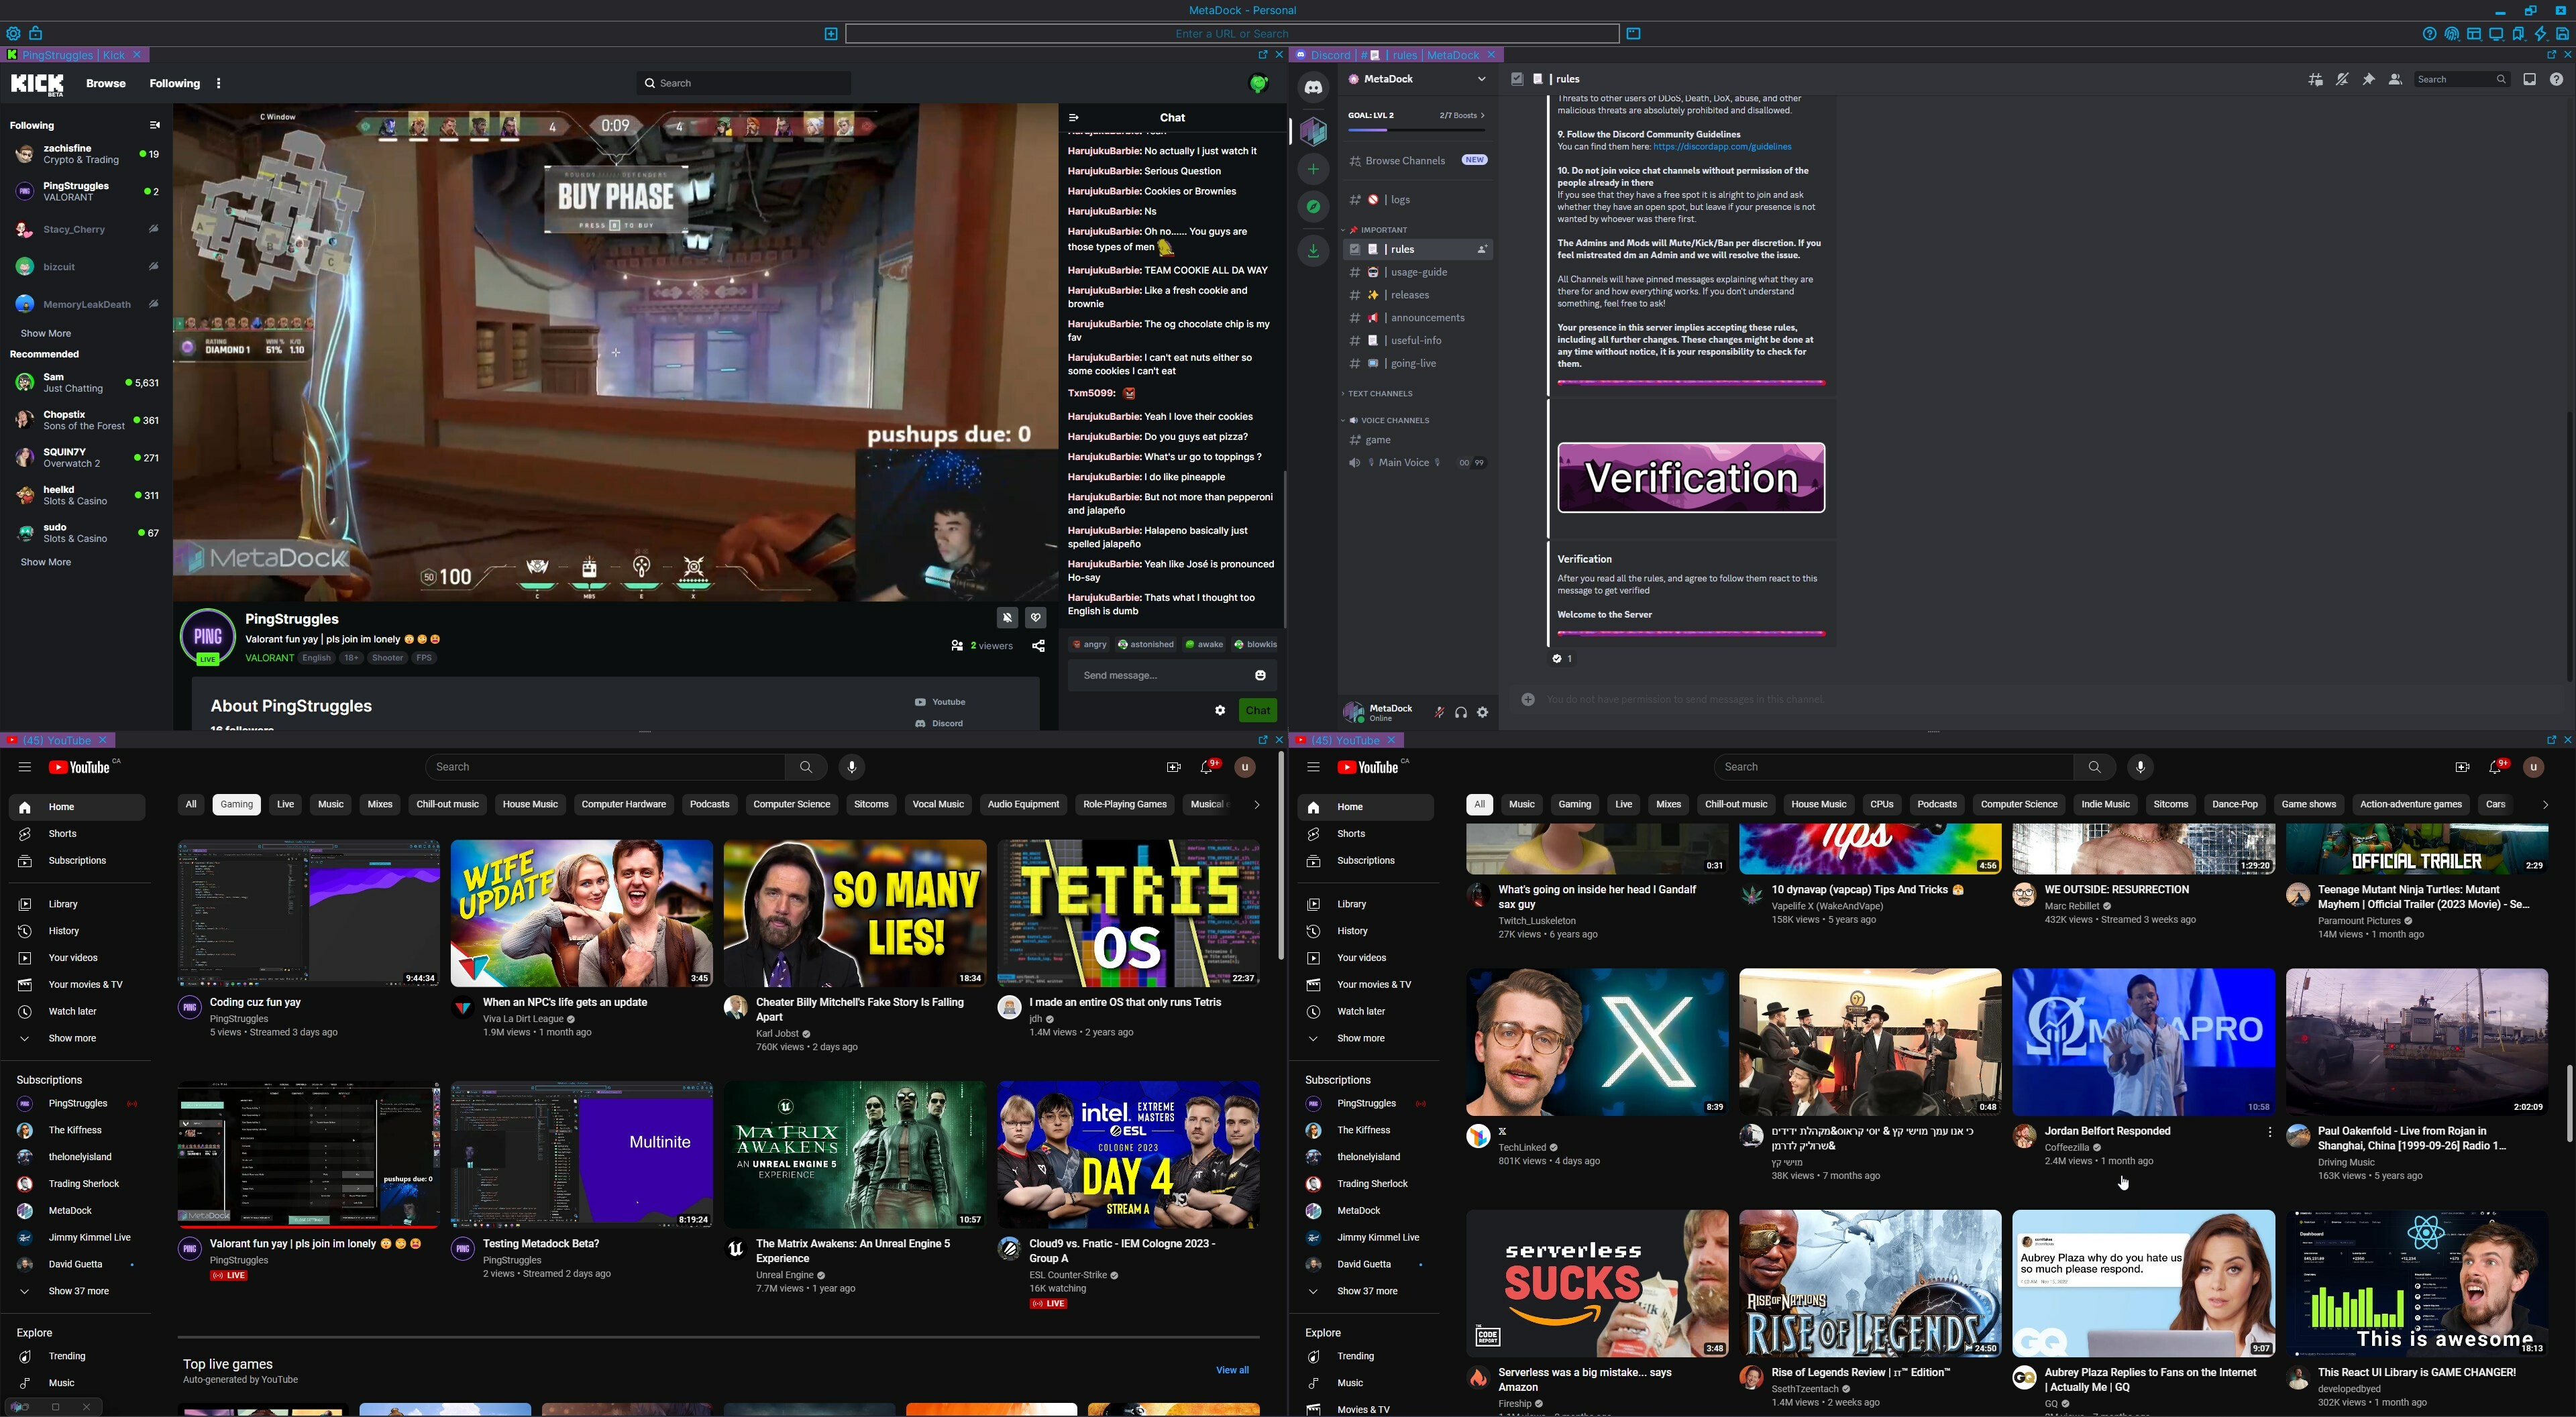Click 'View all' next to Top live games
Image resolution: width=2576 pixels, height=1417 pixels.
1233,1370
